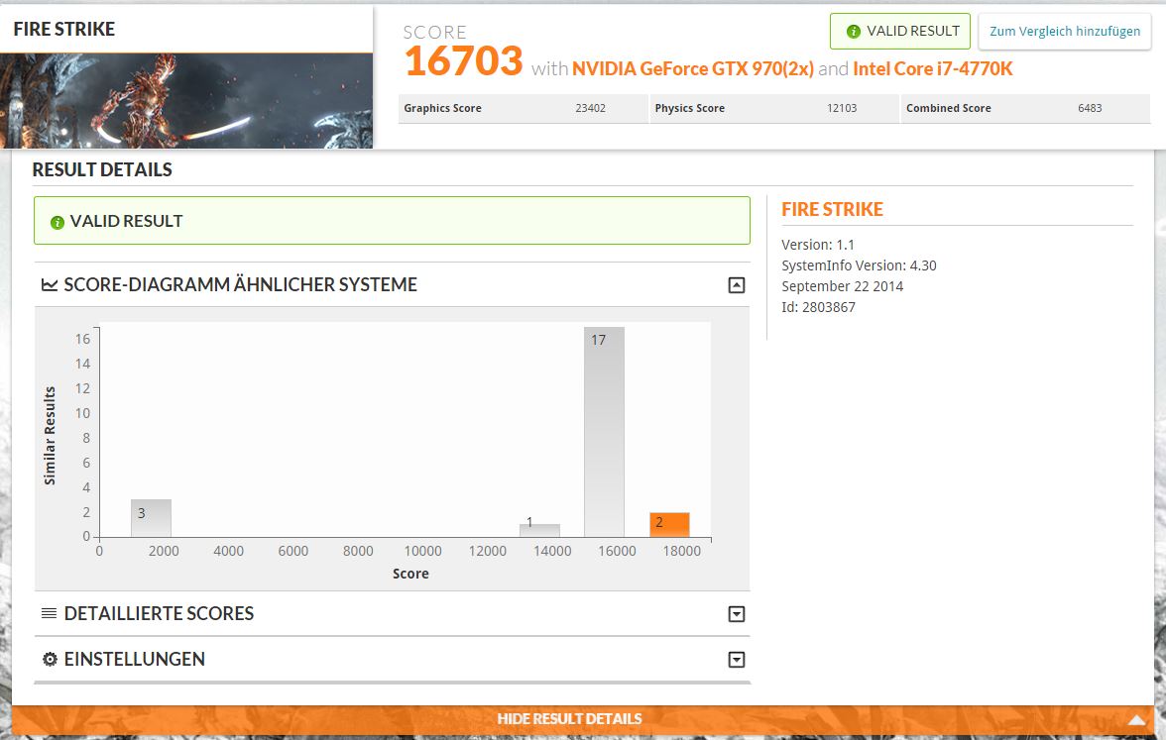Open the NVIDIA GeForce GTX 970(2x) link
Screen dimensions: 1166x740
coord(692,69)
